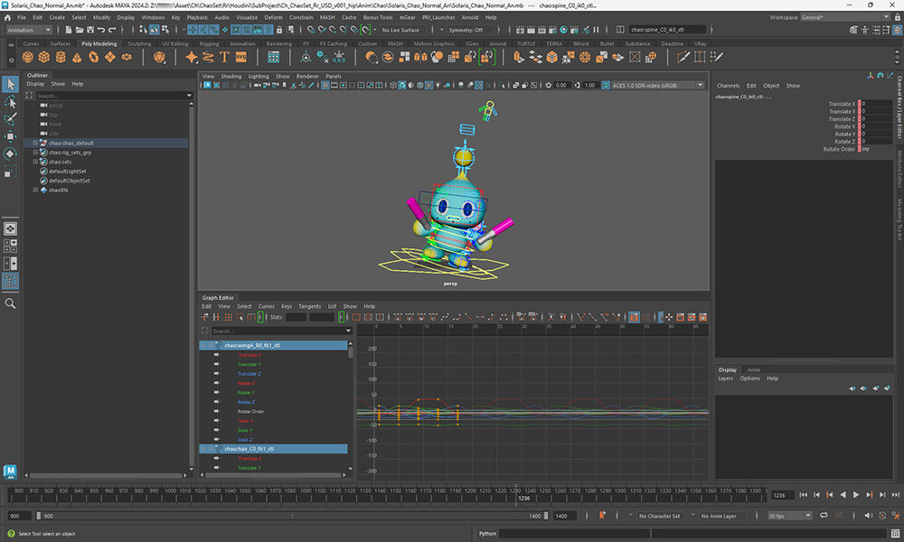The width and height of the screenshot is (904, 542).
Task: Toggle playback looping mode
Action: 824,516
